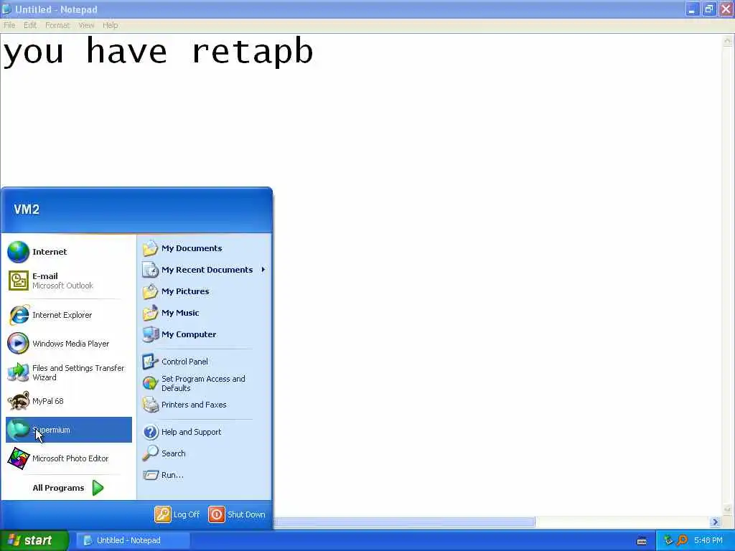Open Printers and Faxes icon
Viewport: 735px width, 551px height.
(150, 405)
